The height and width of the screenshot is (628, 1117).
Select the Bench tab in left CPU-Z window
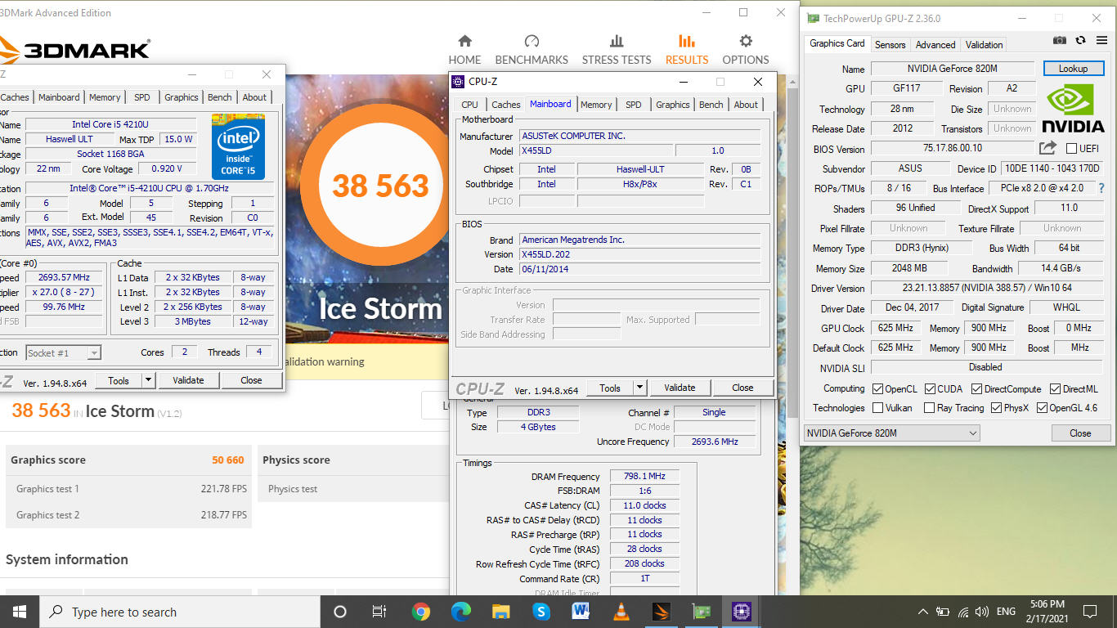pyautogui.click(x=219, y=97)
